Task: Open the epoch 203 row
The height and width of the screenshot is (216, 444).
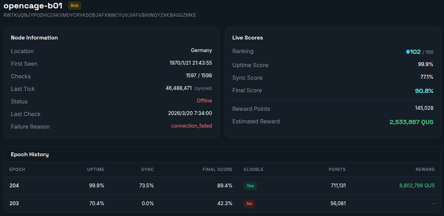Action: tap(14, 203)
